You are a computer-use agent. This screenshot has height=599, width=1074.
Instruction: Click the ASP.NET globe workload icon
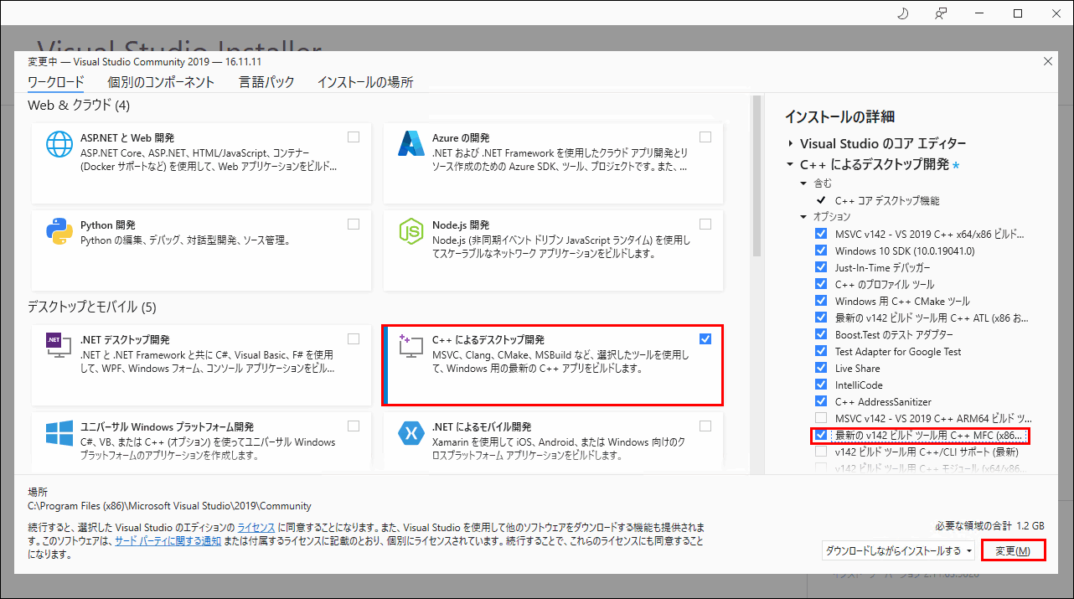click(x=59, y=144)
